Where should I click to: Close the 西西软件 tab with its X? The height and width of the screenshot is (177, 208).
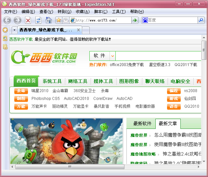[79, 30]
